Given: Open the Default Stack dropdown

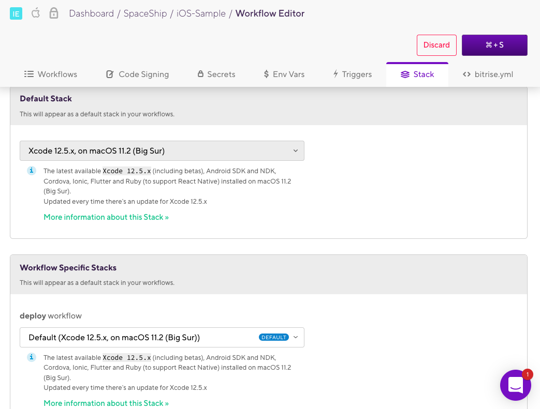Looking at the screenshot, I should [162, 150].
